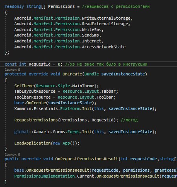Click the 'Ссылок: 0' CodeLens above OnRequestPermissionsResult

coord(12,154)
